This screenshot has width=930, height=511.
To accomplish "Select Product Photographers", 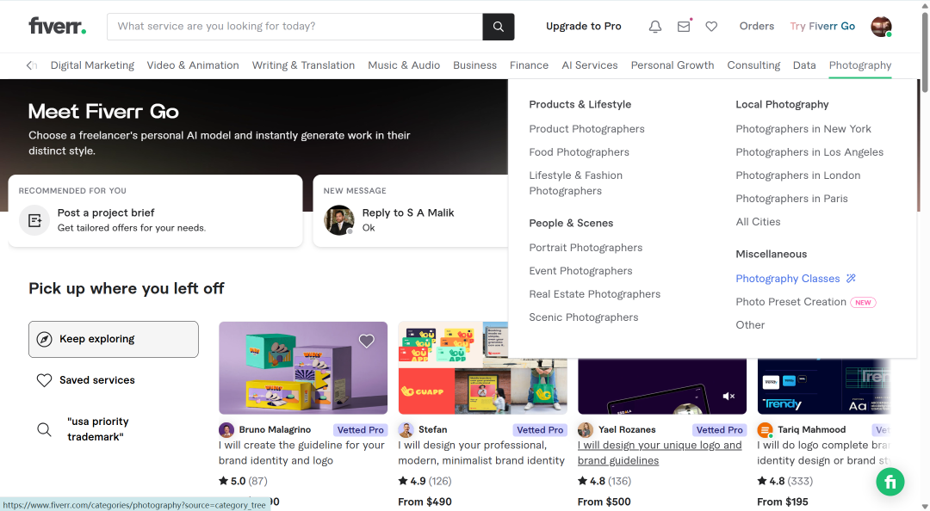I will [x=586, y=129].
